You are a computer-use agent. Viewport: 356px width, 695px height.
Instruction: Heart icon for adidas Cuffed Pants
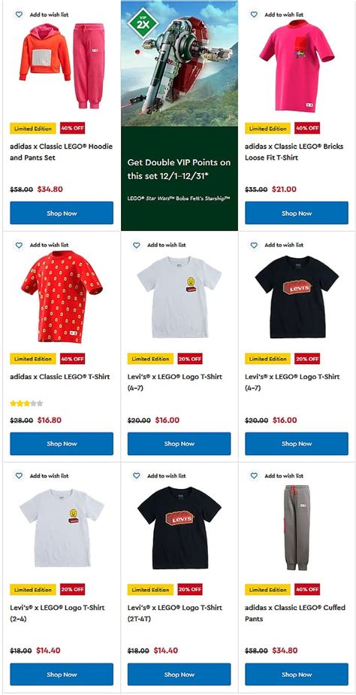pos(254,475)
